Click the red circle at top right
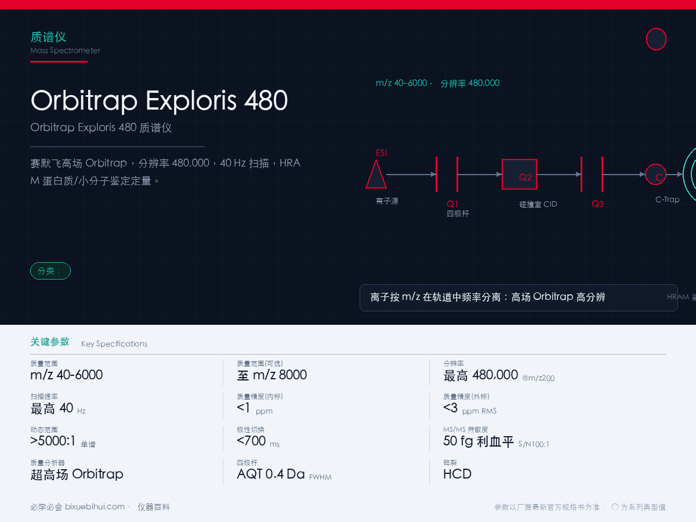This screenshot has height=522, width=696. click(x=656, y=39)
